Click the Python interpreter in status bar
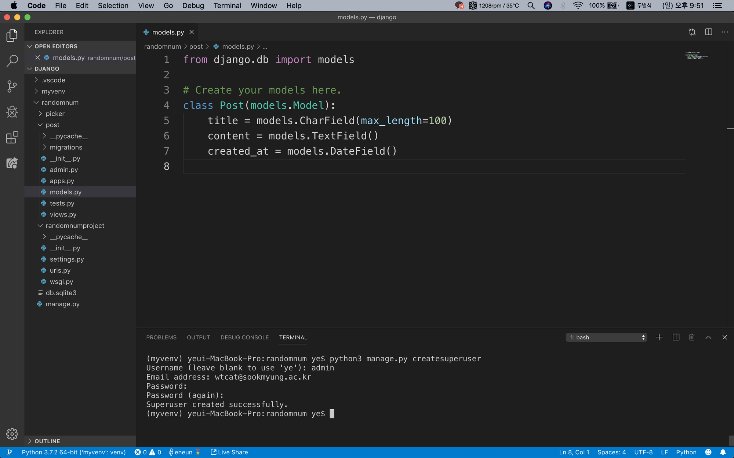This screenshot has height=458, width=734. pos(73,452)
